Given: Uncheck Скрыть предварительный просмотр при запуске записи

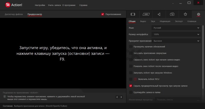Looking at the screenshot, I should coord(131,86).
